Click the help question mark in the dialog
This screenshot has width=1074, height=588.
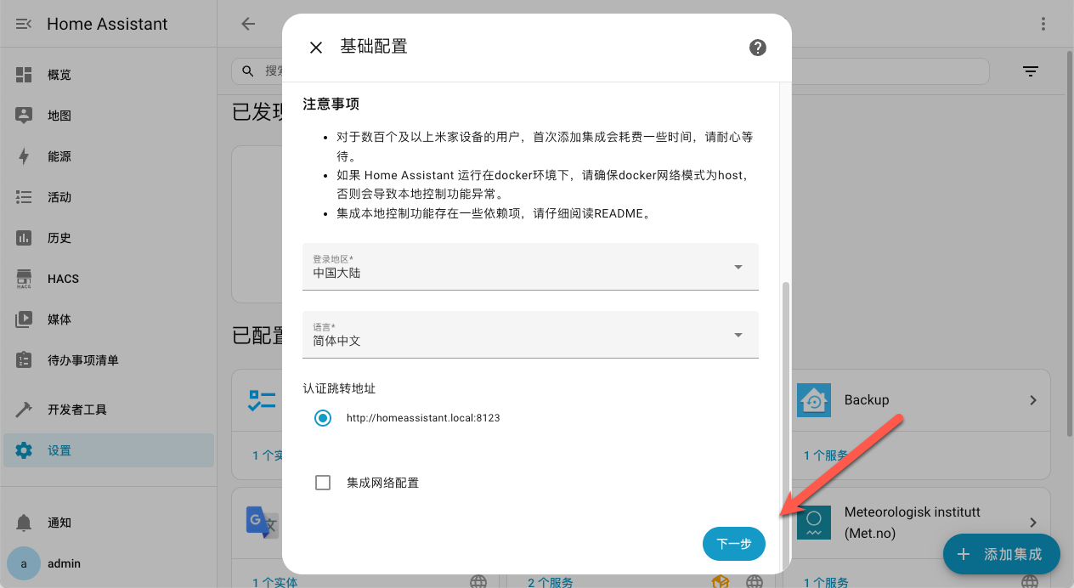click(757, 48)
